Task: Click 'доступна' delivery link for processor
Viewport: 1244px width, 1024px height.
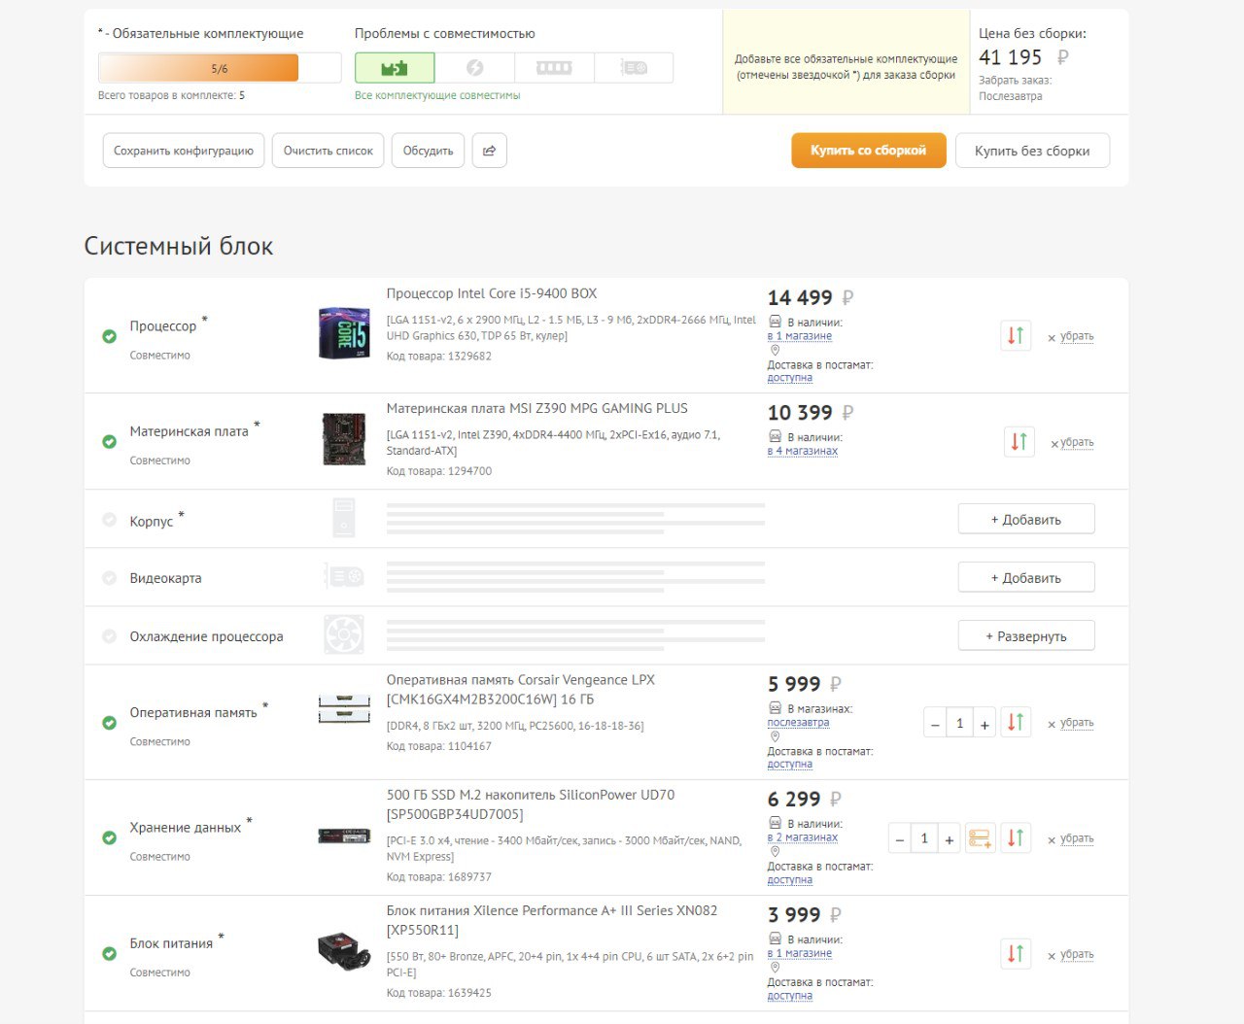Action: pos(790,378)
